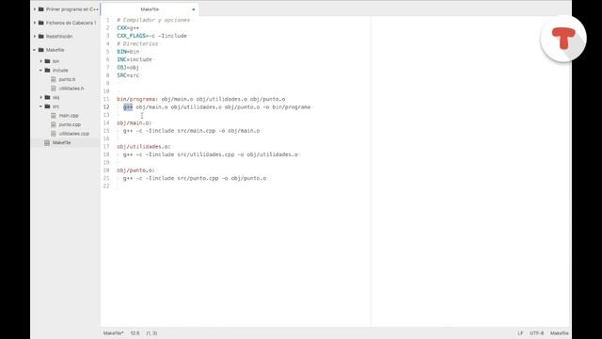
Task: Click the punto.h file icon
Action: 54,79
